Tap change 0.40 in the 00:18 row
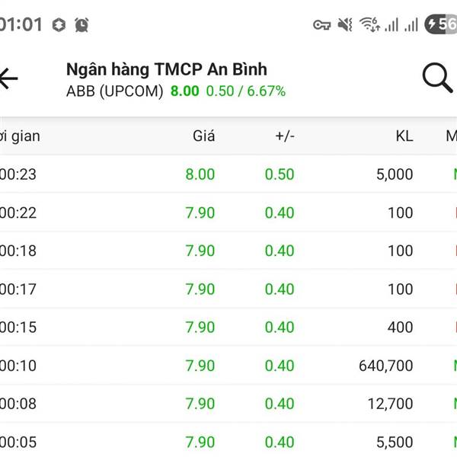457x457 pixels. coord(280,251)
